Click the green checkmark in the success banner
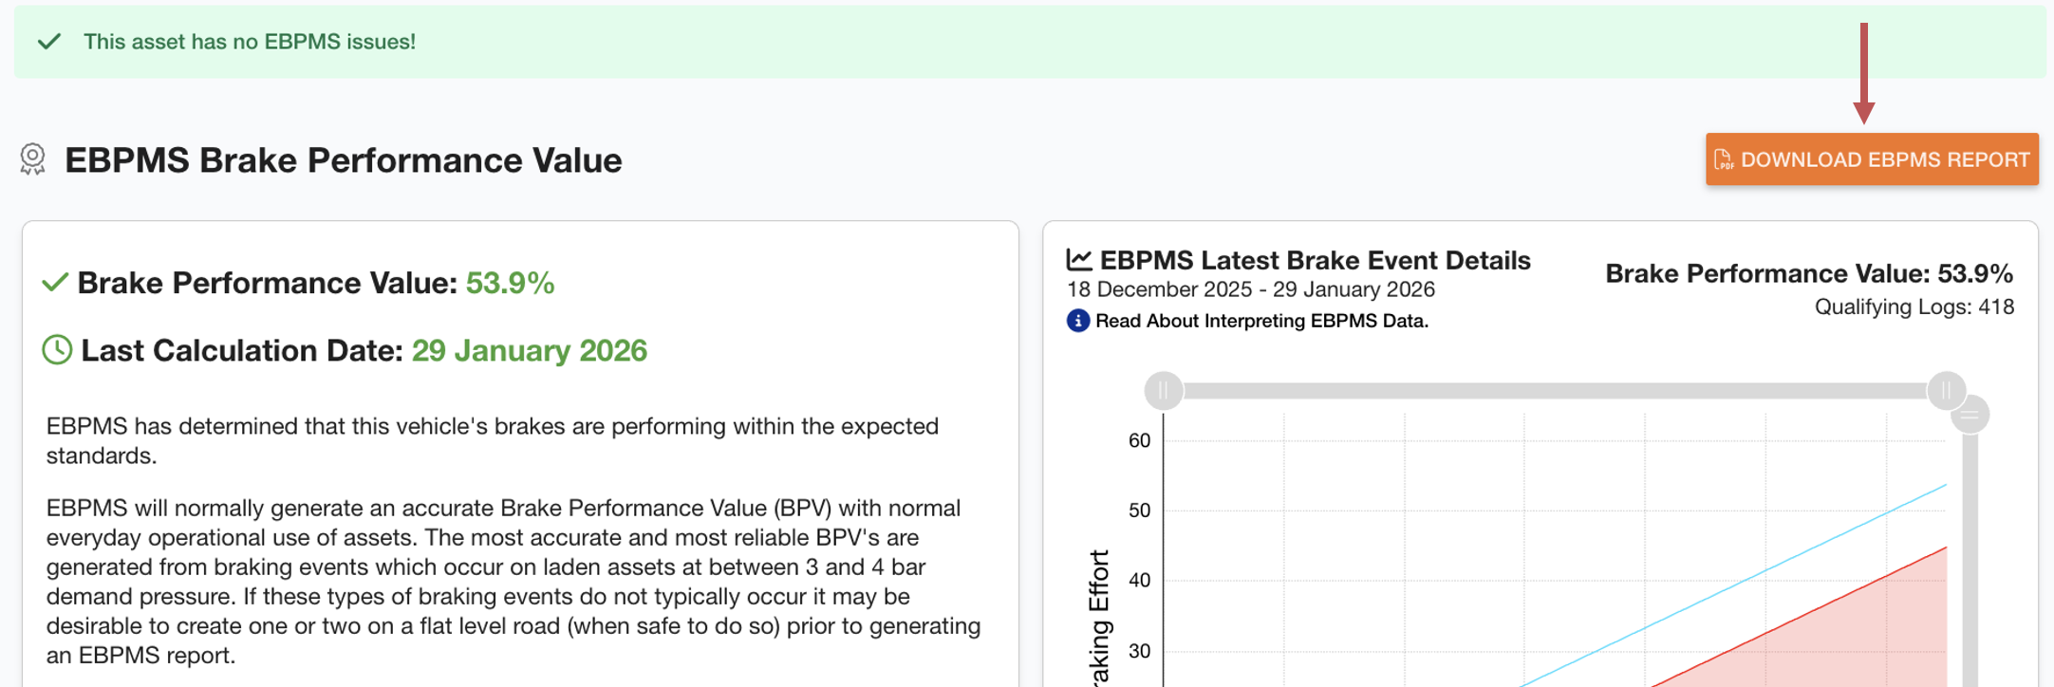This screenshot has width=2054, height=687. click(x=49, y=42)
